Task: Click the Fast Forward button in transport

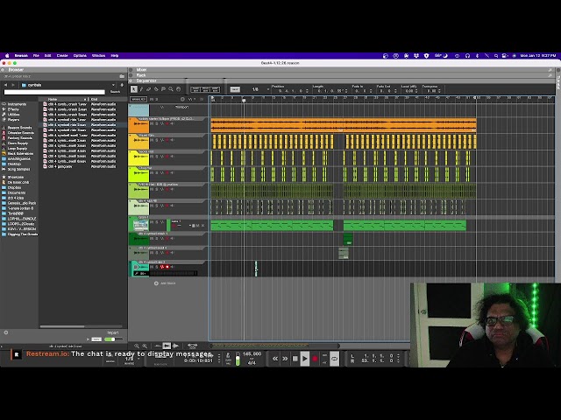Action: [285, 359]
